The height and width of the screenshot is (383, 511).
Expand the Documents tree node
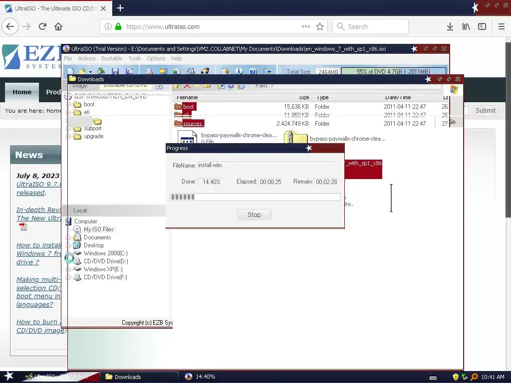click(x=68, y=238)
